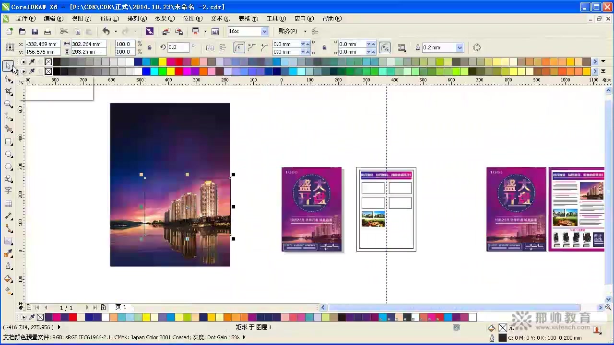
Task: Open the 位图(B) menu
Action: click(193, 19)
